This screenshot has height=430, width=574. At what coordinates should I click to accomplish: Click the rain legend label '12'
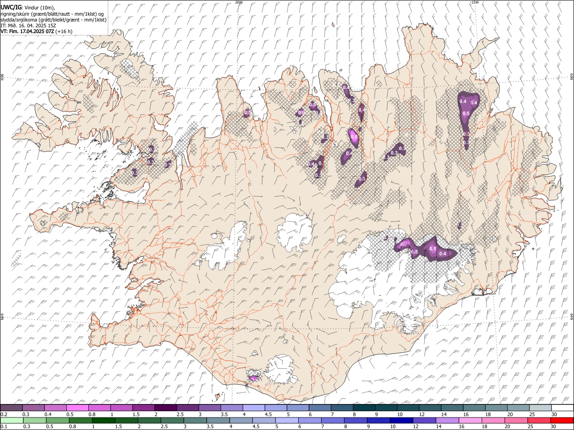pos(417,427)
